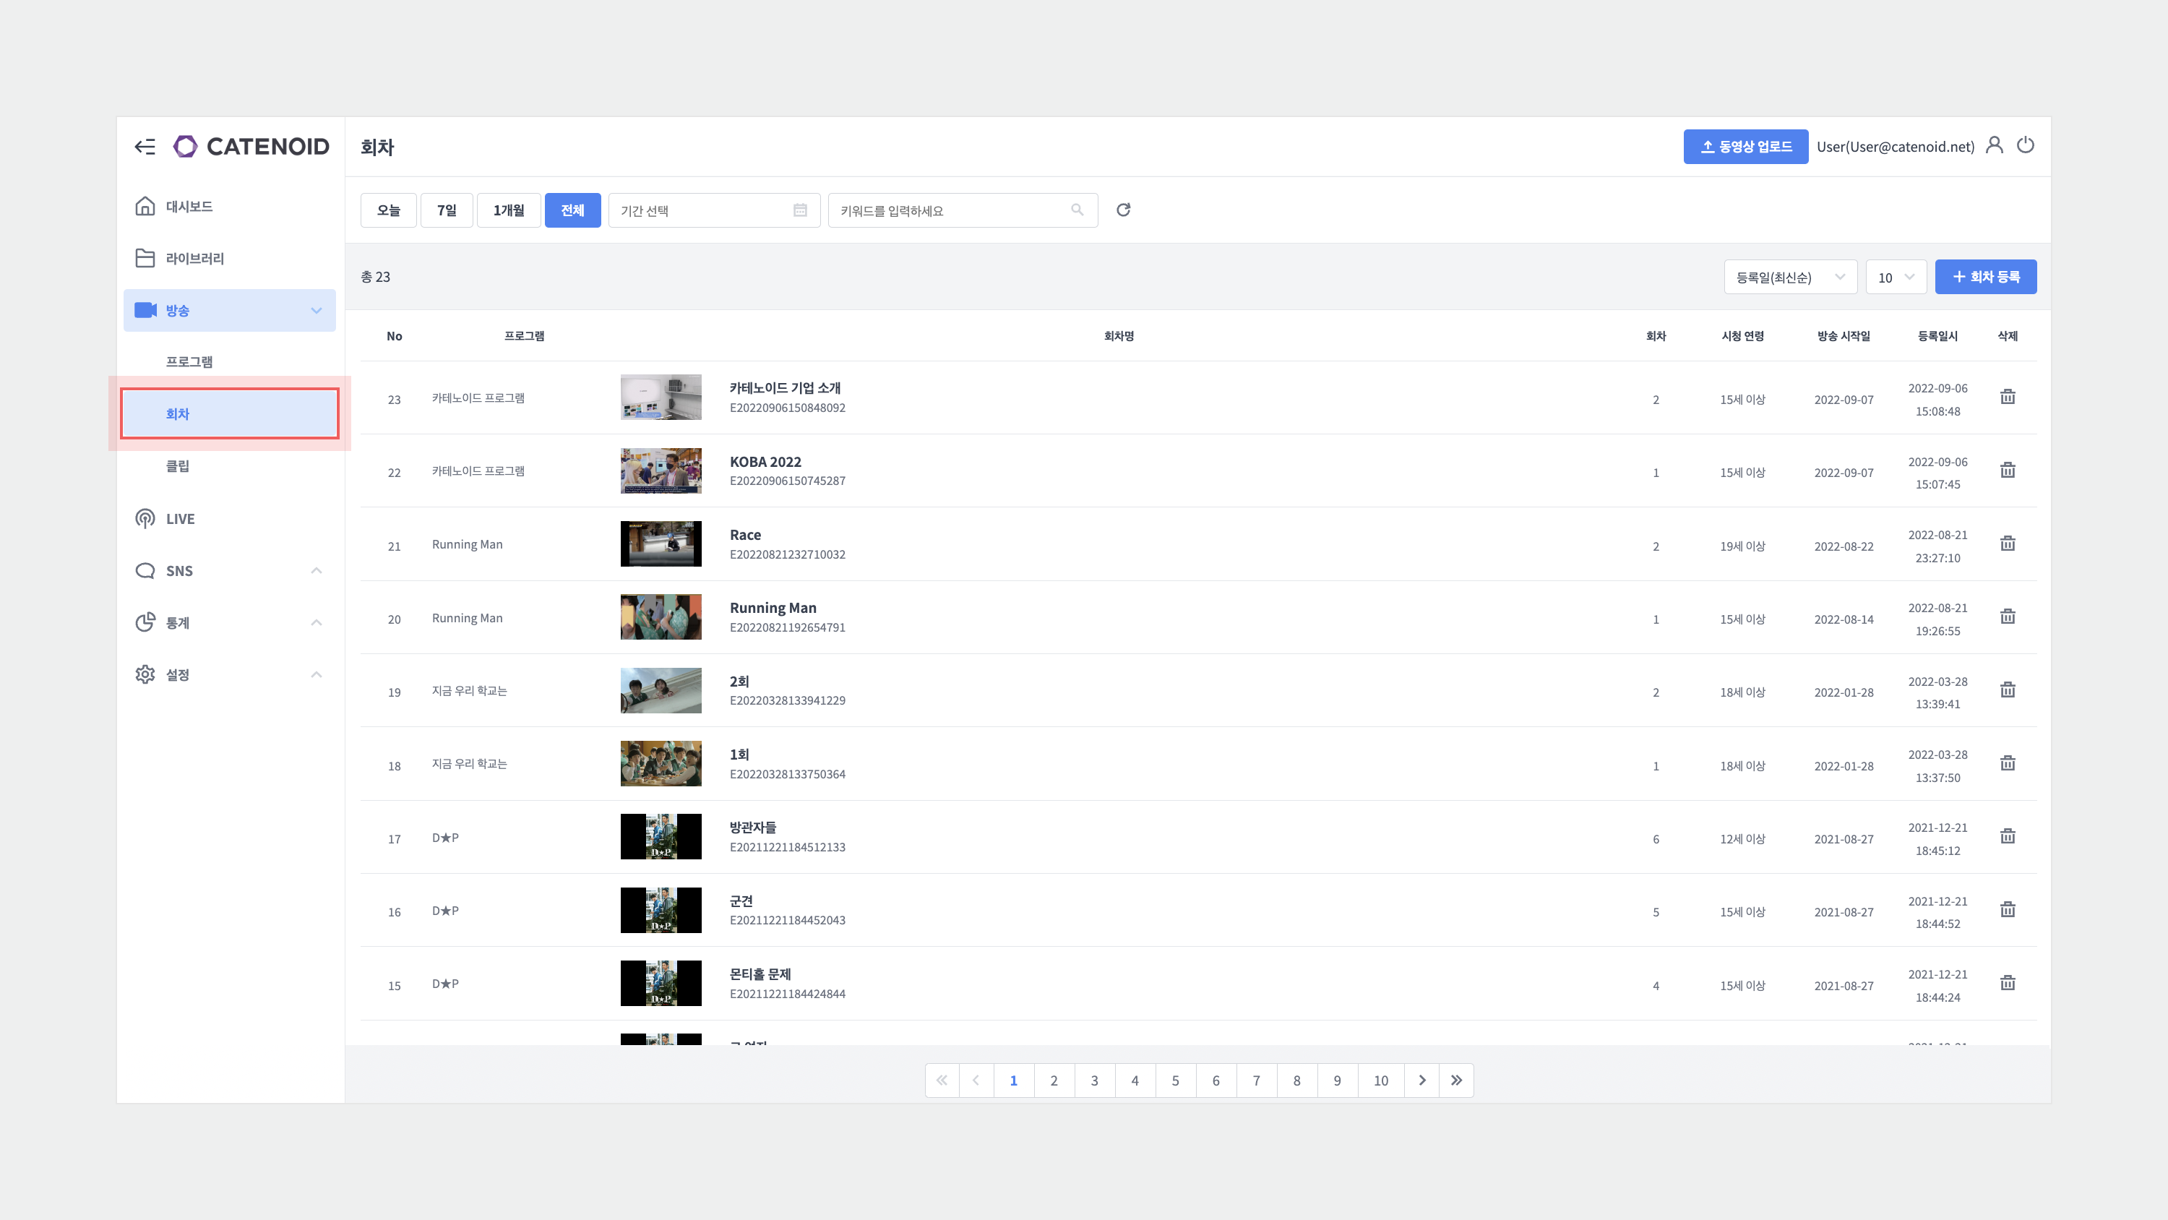Select the 1개월 period filter
Screen dimensions: 2168x1220
pyautogui.click(x=508, y=210)
